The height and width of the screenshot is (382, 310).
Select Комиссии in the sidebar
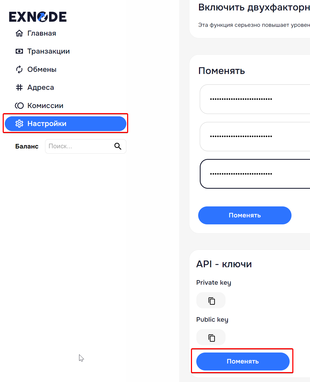[x=45, y=106]
